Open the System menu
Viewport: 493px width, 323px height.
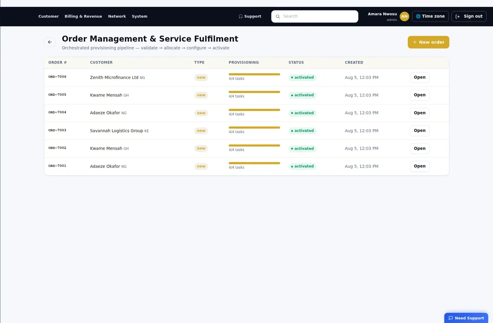click(140, 17)
